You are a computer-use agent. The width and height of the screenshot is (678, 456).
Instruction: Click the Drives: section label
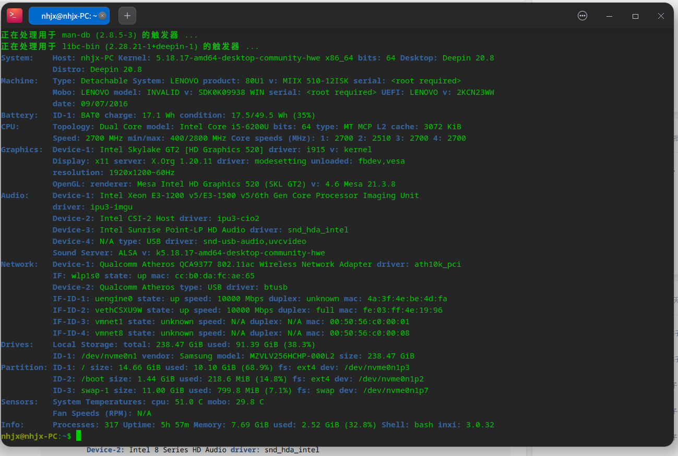17,344
